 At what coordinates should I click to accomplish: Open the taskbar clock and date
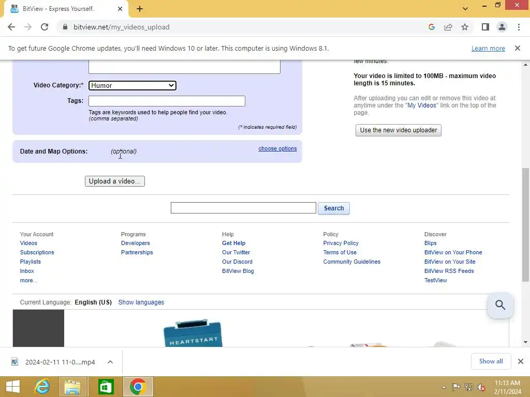click(507, 387)
